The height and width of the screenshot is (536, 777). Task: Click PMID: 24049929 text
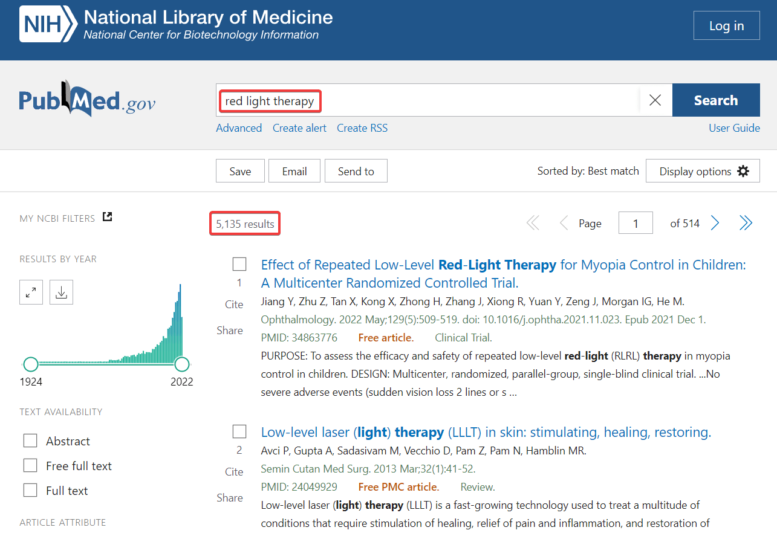(x=299, y=487)
